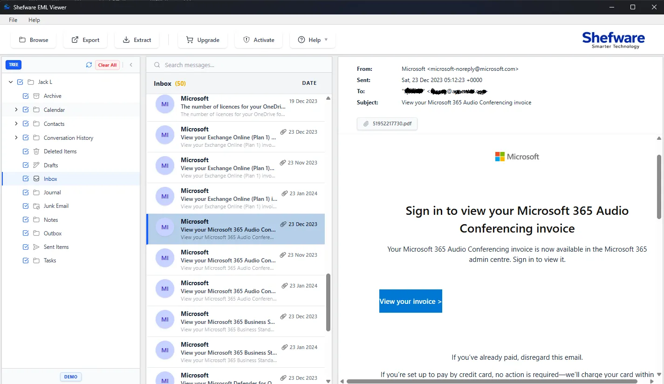Open Exchange Online email dated 23 Jan 2024
The image size is (664, 384).
click(236, 199)
